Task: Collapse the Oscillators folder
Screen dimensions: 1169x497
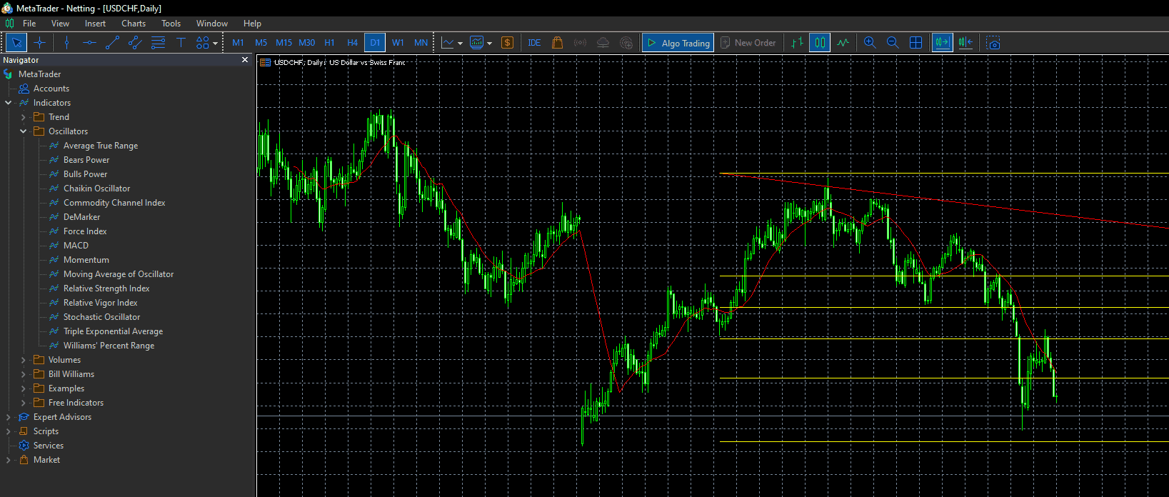Action: (24, 131)
